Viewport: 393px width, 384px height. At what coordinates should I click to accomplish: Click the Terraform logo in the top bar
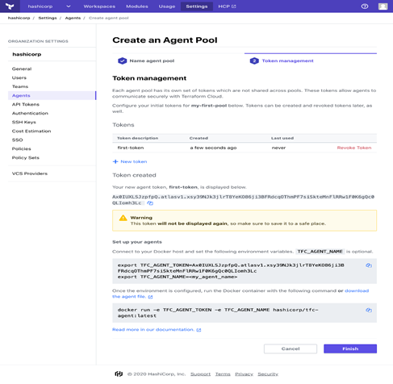coord(10,6)
